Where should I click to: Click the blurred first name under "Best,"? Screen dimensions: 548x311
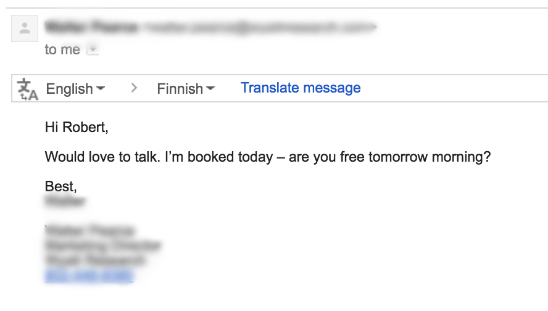coord(65,201)
